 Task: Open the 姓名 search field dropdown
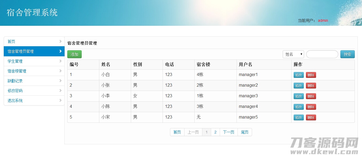(293, 54)
